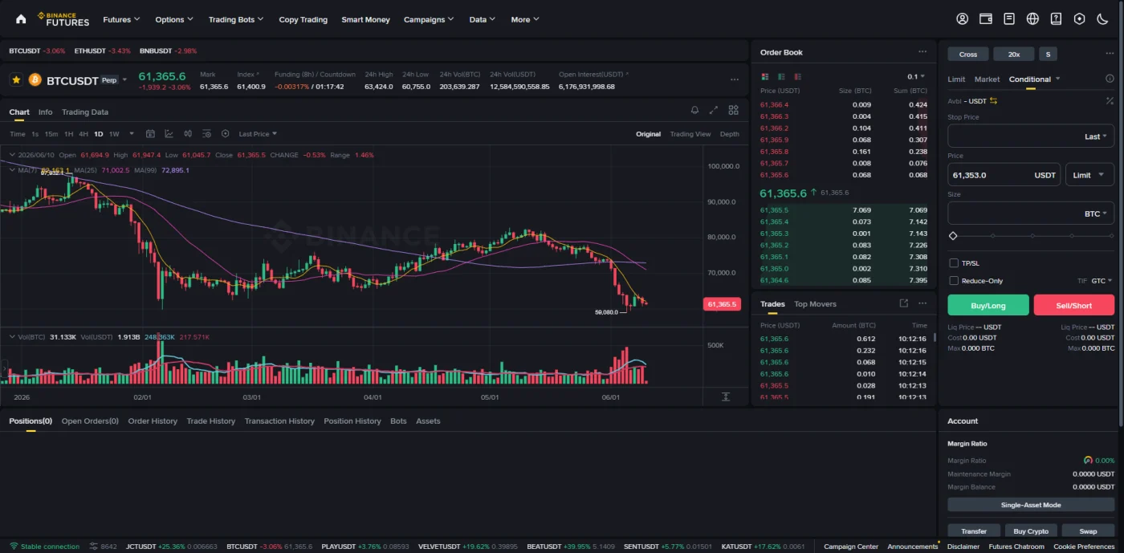
Task: Pop out the Trades panel
Action: point(904,303)
